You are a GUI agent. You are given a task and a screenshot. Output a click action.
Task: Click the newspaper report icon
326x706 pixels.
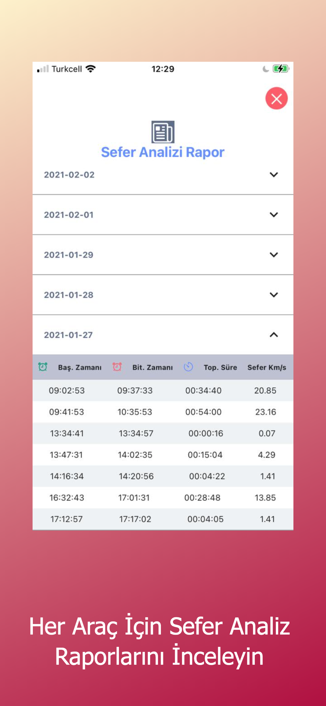163,132
